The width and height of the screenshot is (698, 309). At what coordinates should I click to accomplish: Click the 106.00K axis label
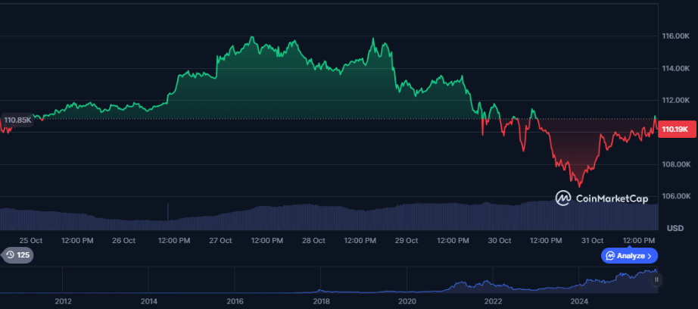tap(676, 196)
